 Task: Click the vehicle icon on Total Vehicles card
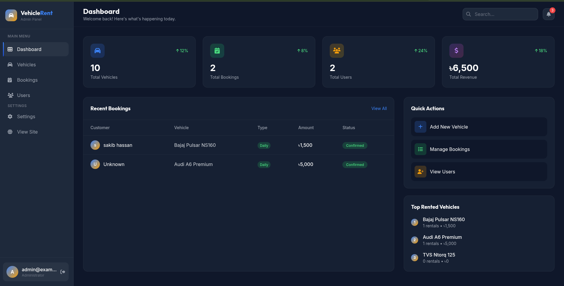pos(97,50)
